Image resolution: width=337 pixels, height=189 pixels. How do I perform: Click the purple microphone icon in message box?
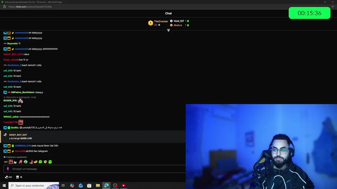click(x=8, y=169)
